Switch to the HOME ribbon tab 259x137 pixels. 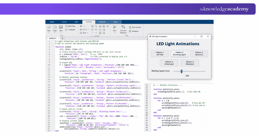[x=52, y=22]
